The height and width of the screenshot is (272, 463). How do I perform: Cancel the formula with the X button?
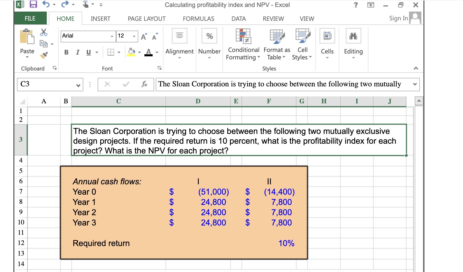(x=108, y=84)
